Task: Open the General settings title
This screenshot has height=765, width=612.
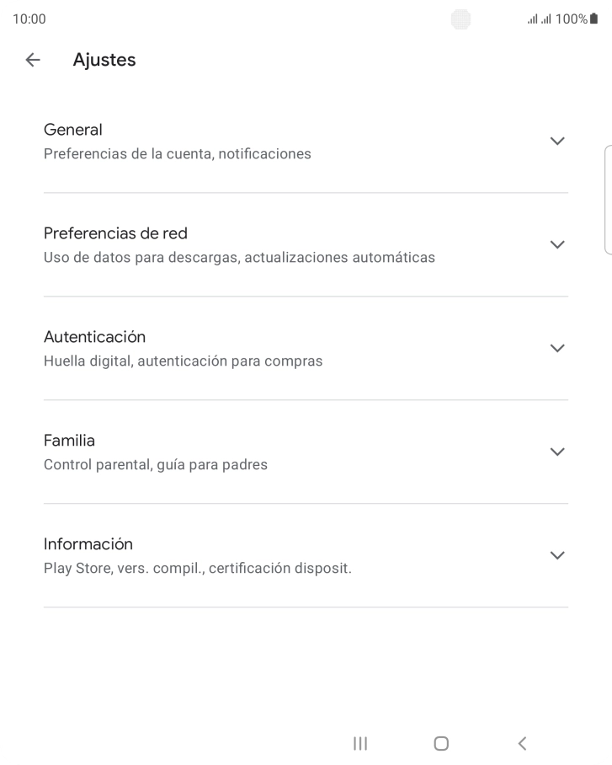Action: (73, 130)
